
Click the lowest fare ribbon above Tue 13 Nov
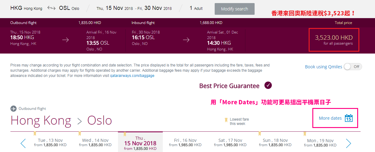35,134
